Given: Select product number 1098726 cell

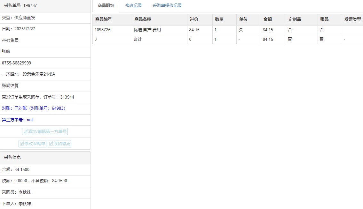Looking at the screenshot, I should pyautogui.click(x=103, y=30).
